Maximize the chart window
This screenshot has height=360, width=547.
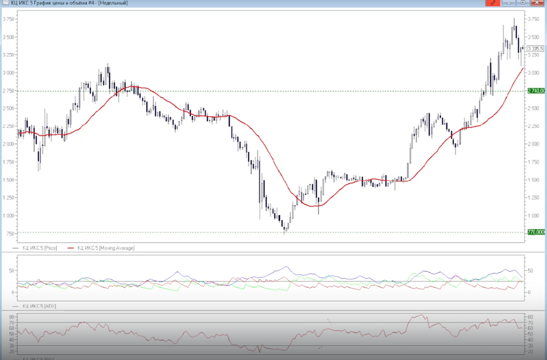(522, 3)
